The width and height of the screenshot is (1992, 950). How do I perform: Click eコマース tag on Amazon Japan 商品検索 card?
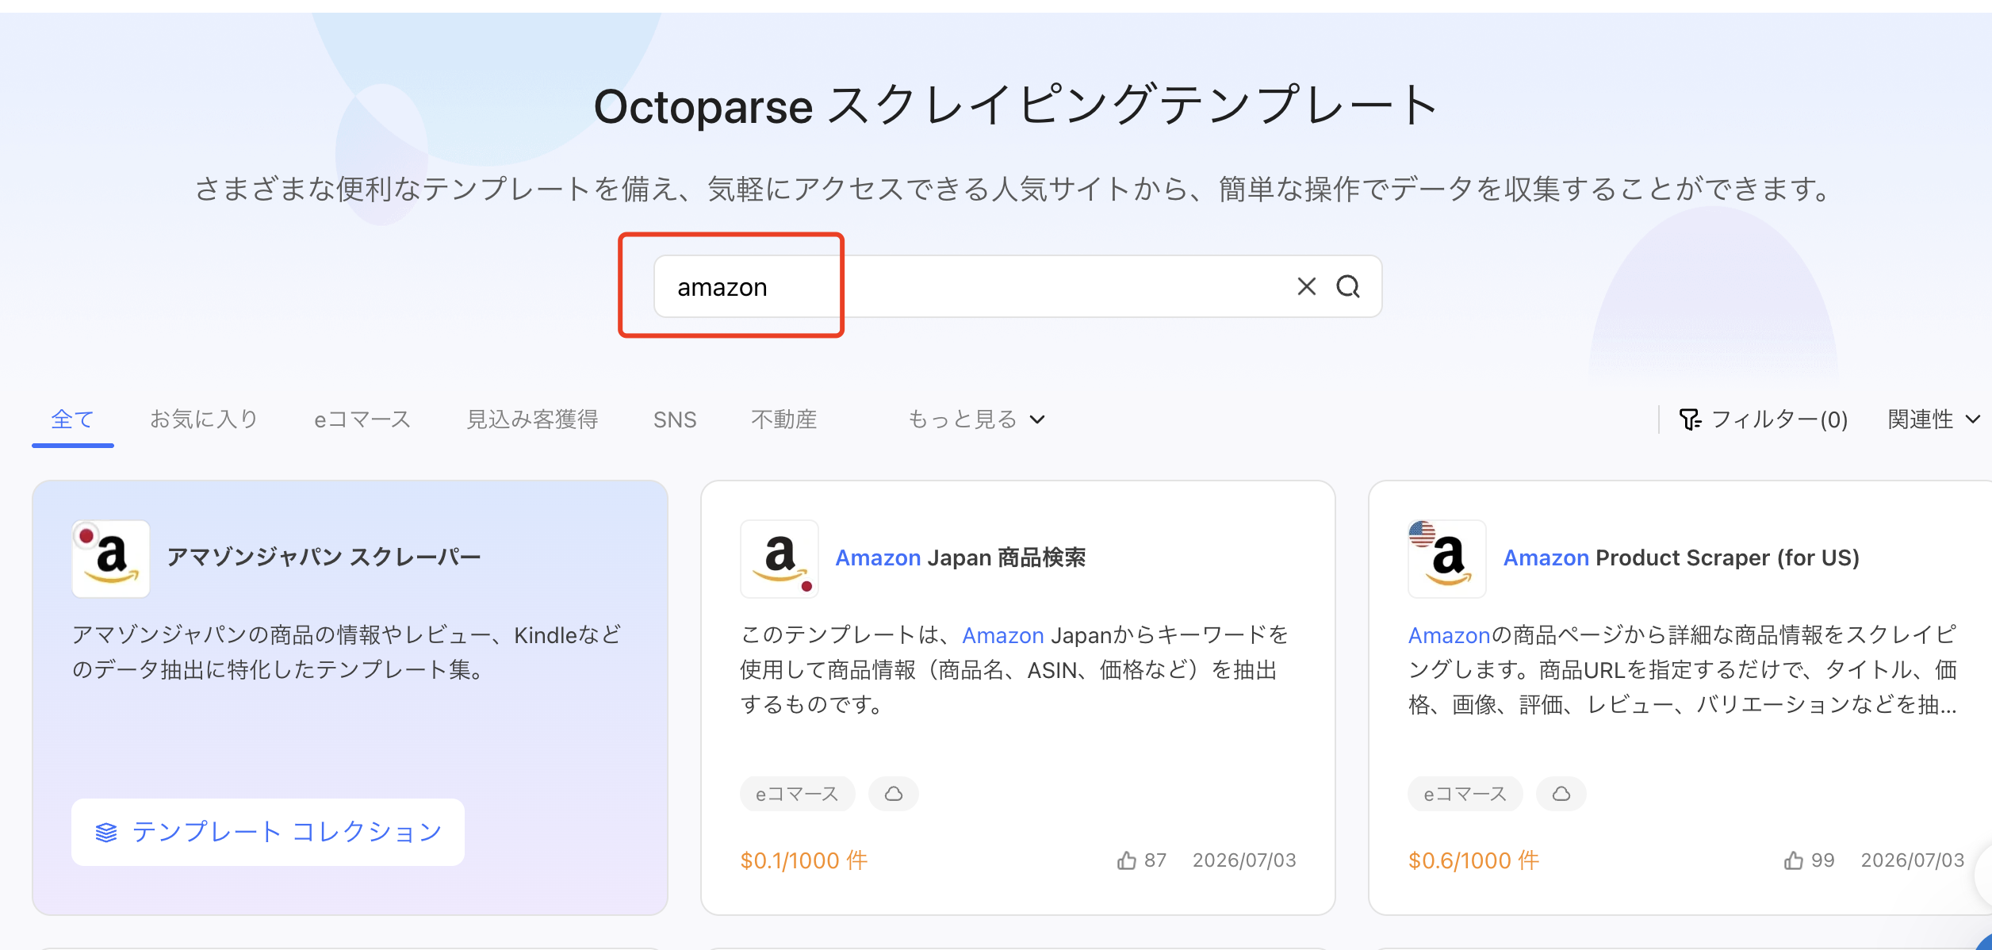click(x=797, y=794)
